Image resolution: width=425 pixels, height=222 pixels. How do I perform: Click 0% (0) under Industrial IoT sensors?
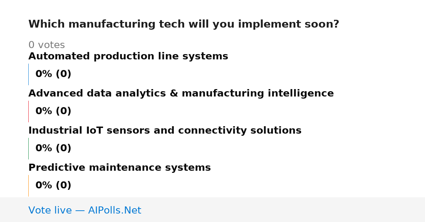coord(53,148)
